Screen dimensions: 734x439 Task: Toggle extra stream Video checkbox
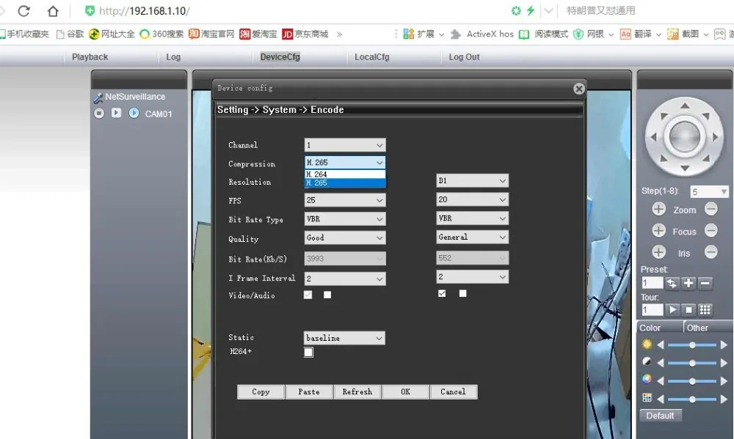[442, 293]
